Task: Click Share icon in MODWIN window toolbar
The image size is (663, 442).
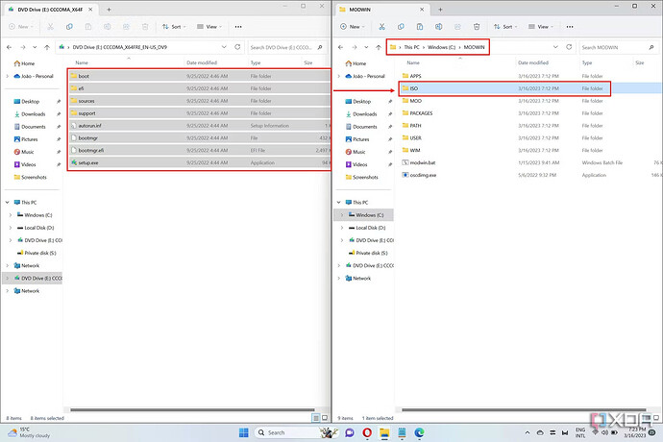Action: [x=457, y=27]
